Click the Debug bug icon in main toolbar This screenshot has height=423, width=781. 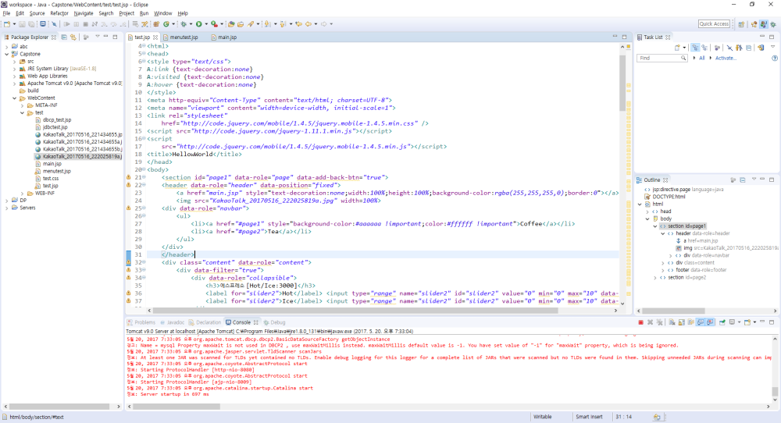click(x=182, y=24)
